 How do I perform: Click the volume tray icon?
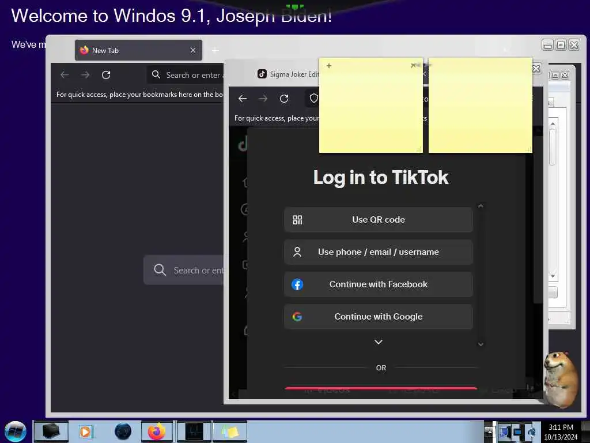tap(532, 431)
